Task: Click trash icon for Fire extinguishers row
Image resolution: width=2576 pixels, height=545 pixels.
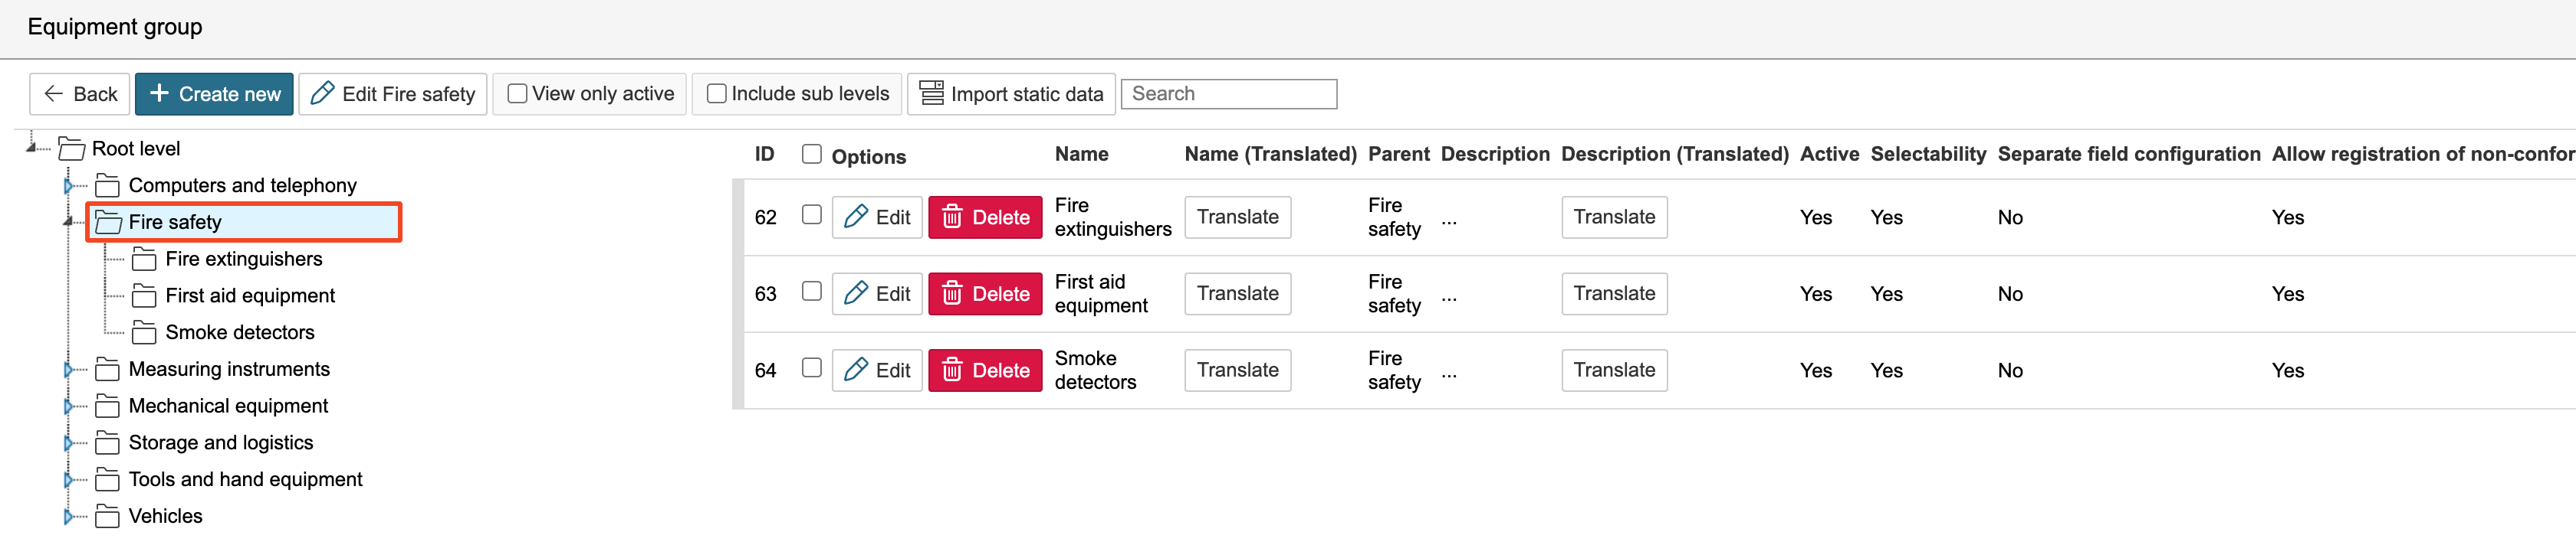Action: (x=952, y=217)
